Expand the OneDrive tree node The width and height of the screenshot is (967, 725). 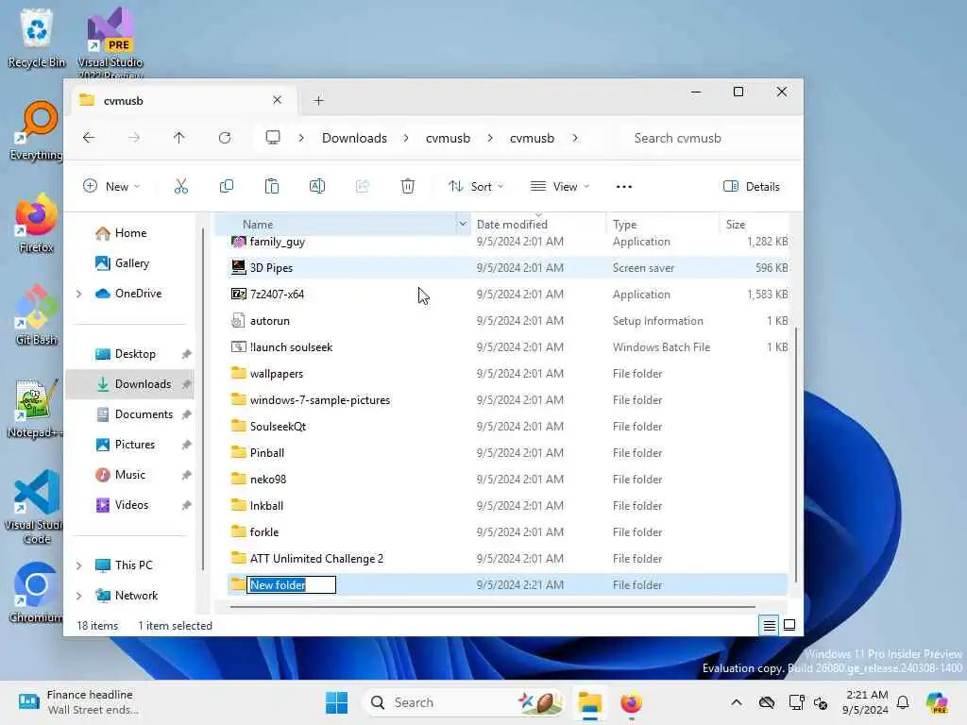click(79, 294)
